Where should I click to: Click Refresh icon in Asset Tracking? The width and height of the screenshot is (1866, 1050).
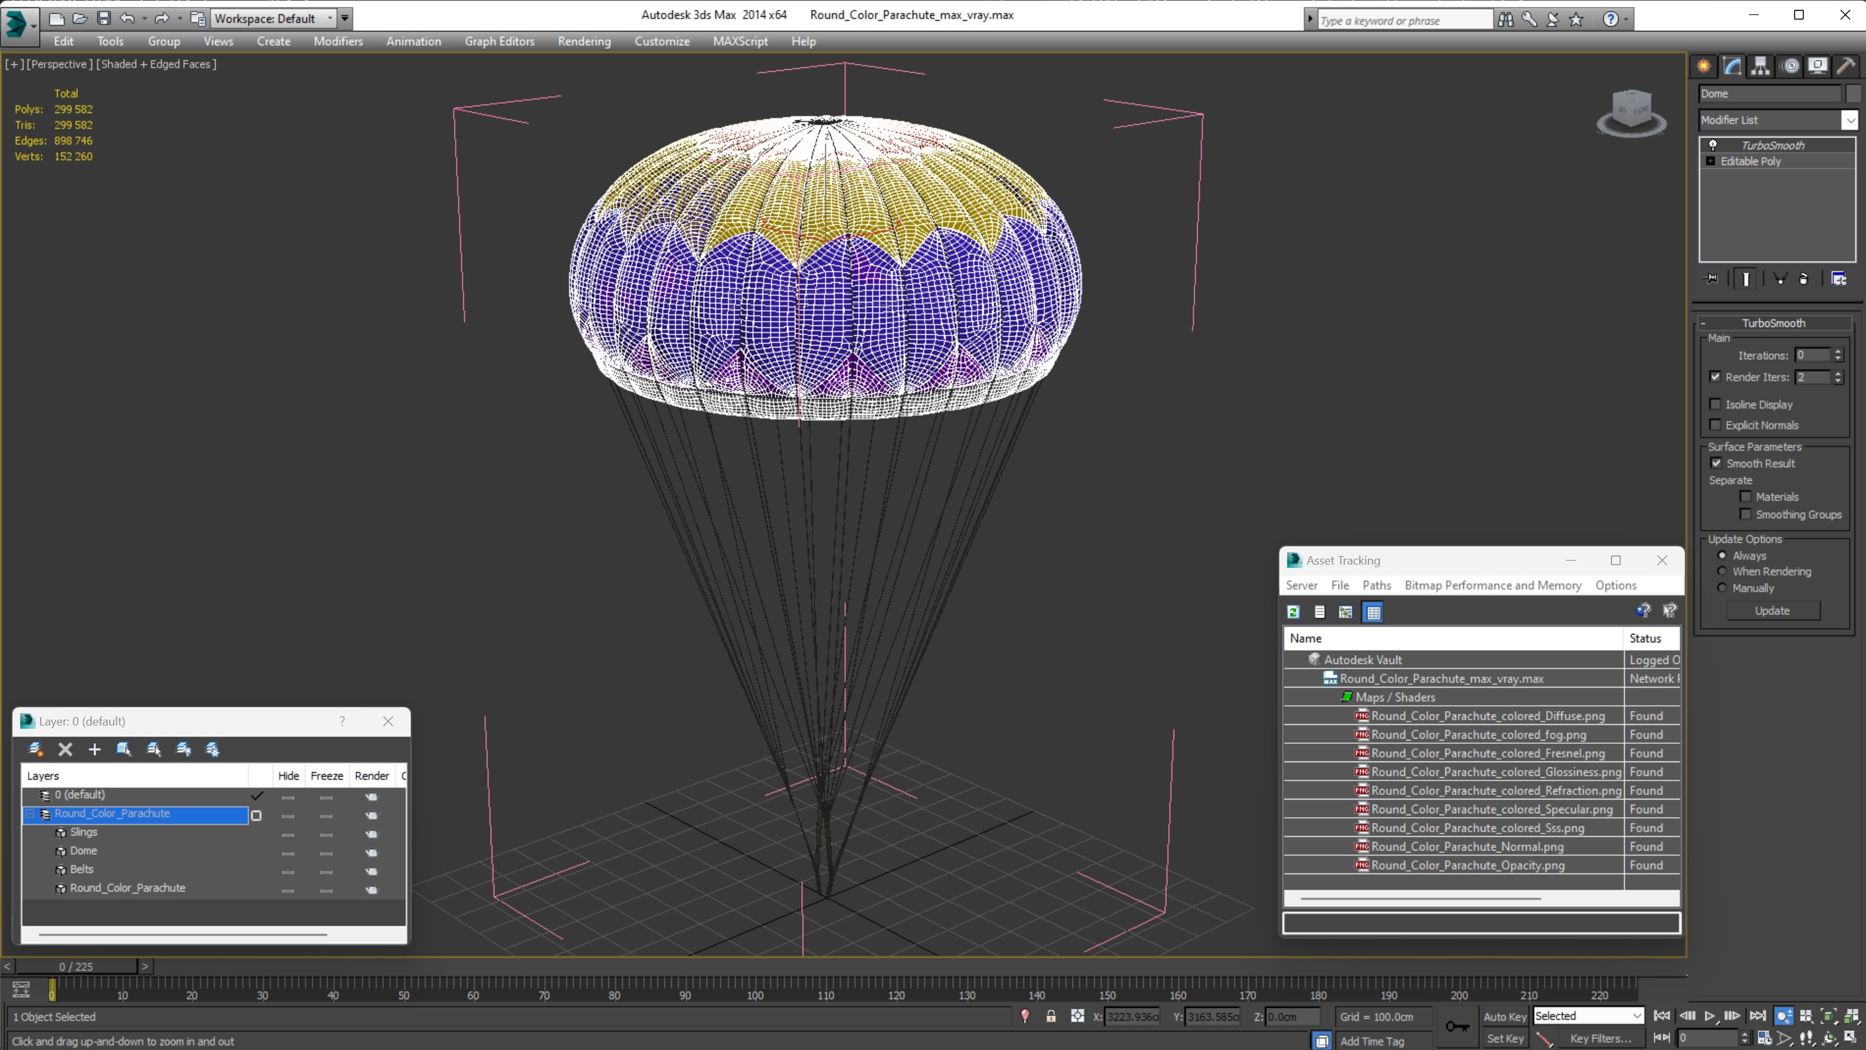[1293, 612]
